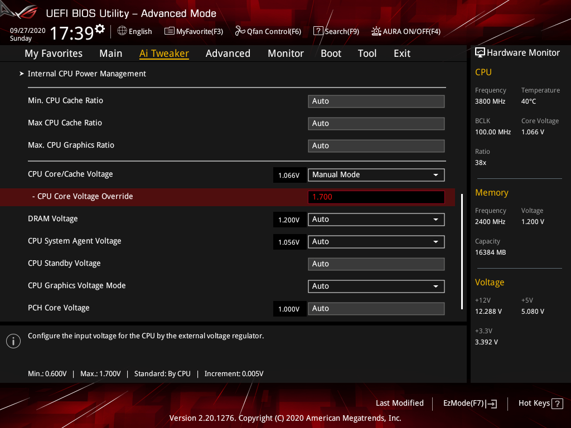The image size is (571, 428).
Task: Click CPU Frequency 3800 MHz value
Action: [490, 101]
